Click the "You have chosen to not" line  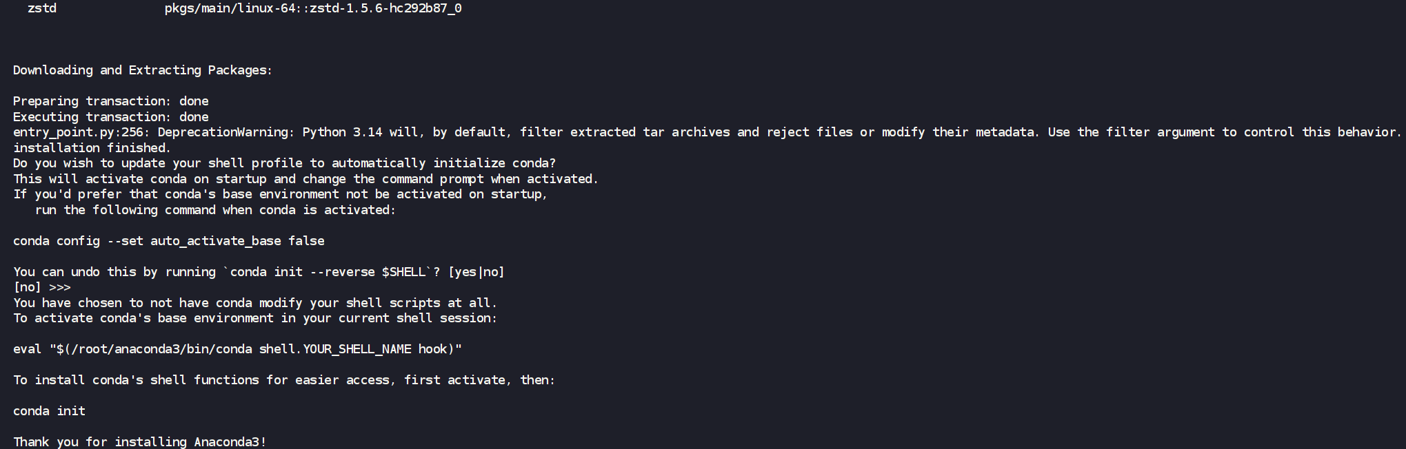pos(255,303)
